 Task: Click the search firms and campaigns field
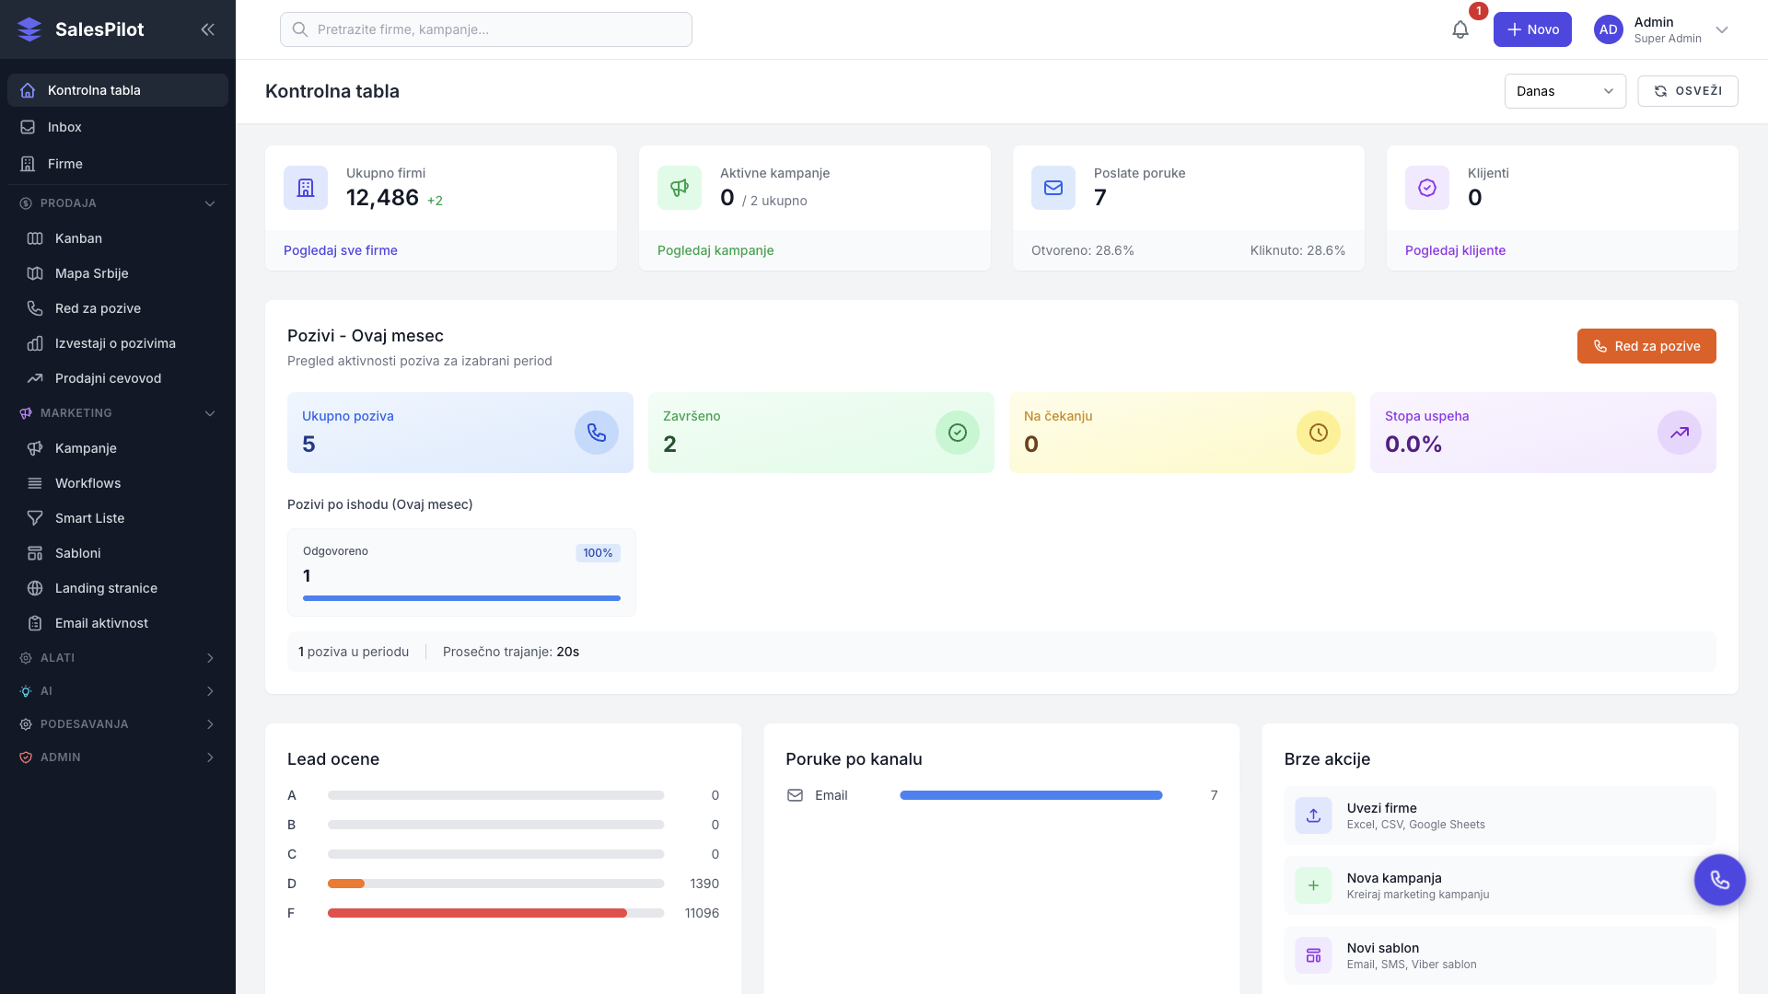point(486,29)
